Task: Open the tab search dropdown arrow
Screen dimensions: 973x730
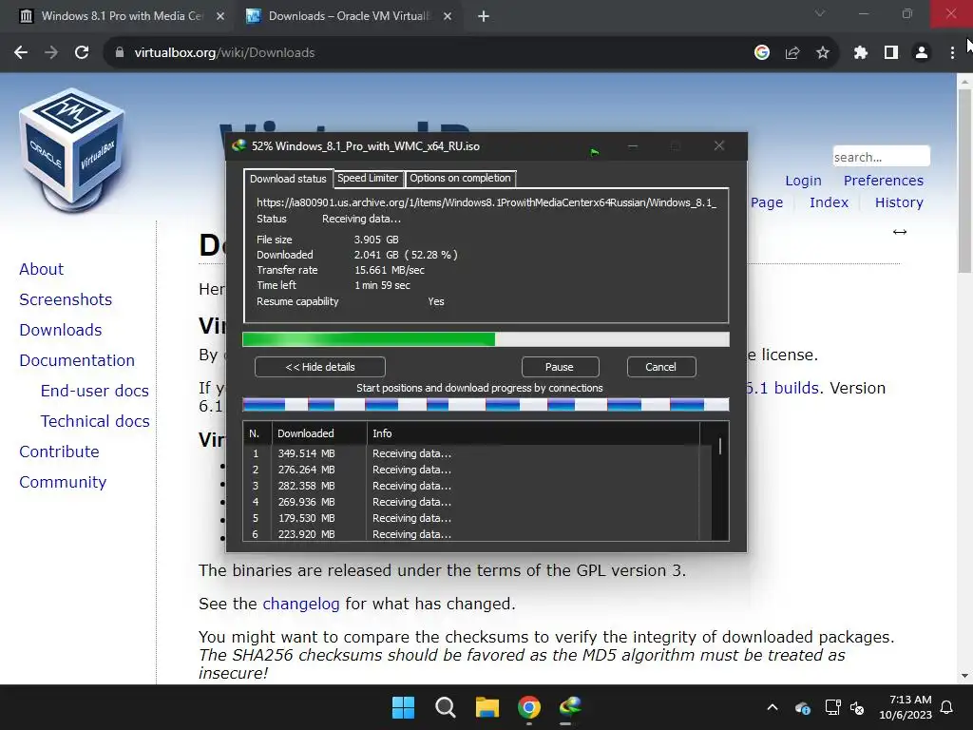Action: 820,13
